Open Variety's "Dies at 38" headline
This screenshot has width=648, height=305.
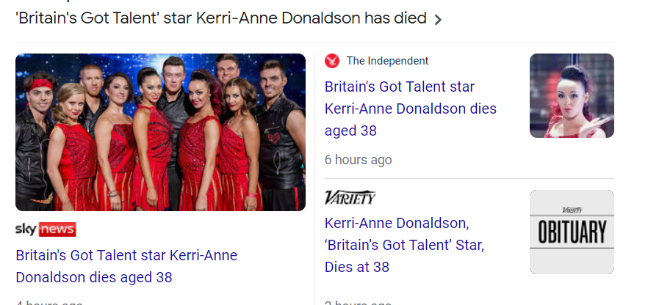click(x=404, y=244)
